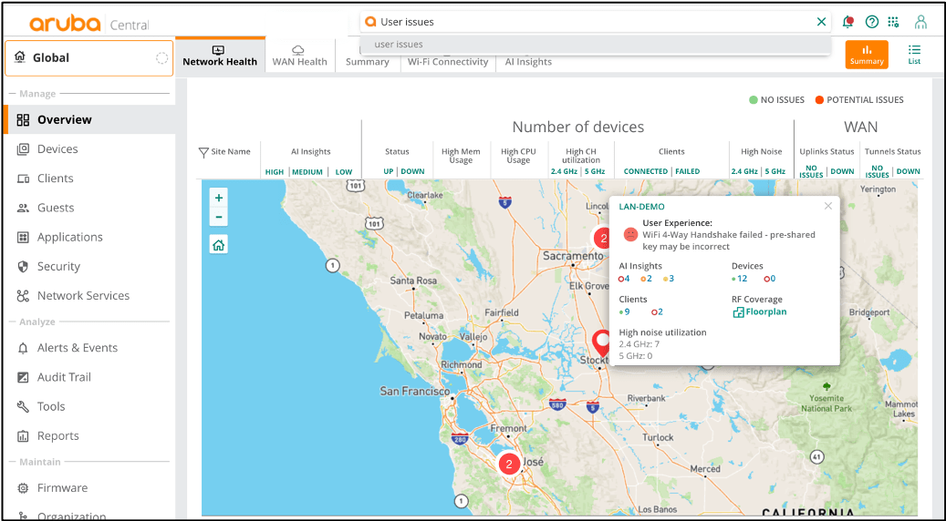Click the map home reset icon
This screenshot has width=946, height=521.
[x=218, y=244]
